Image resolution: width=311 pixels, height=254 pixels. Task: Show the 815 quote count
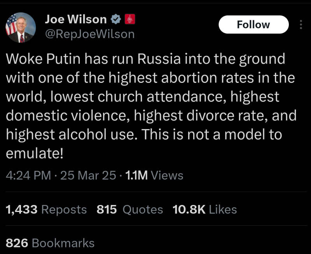click(107, 210)
